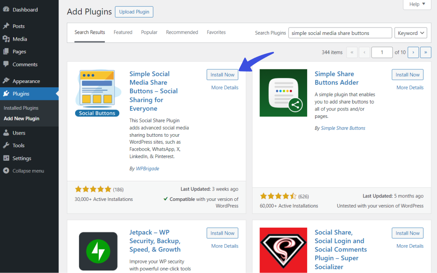Click the Super Socializer plugin icon

[x=283, y=250]
